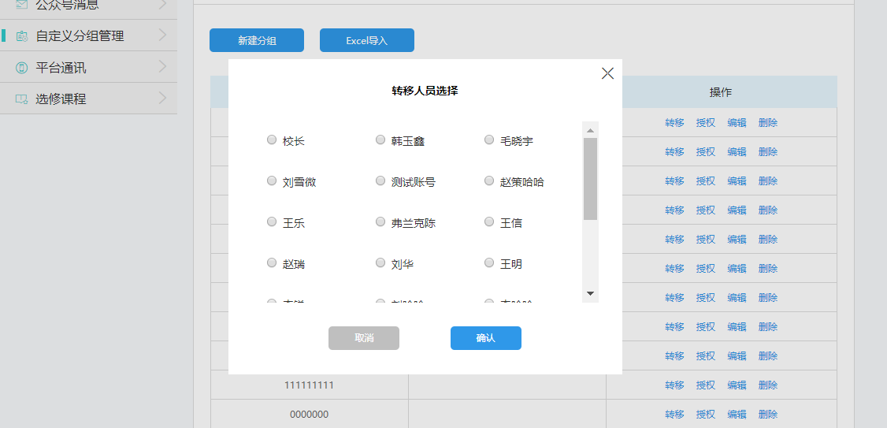Viewport: 887px width, 428px height.
Task: Expand the 公众号消息 chevron arrow
Action: tap(162, 5)
